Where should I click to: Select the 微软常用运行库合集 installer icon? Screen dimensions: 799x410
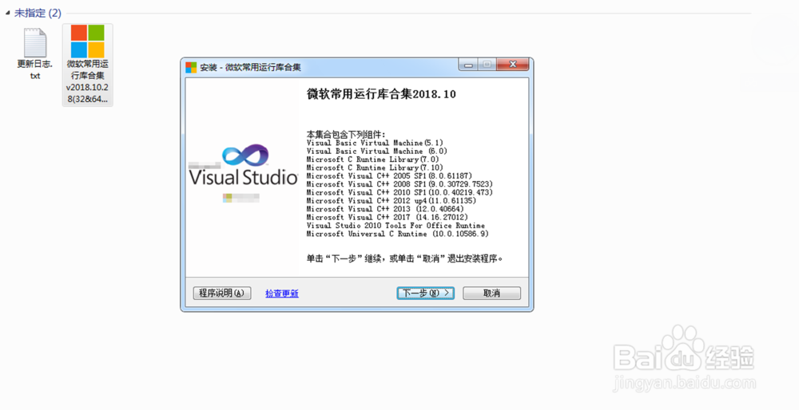[x=88, y=41]
